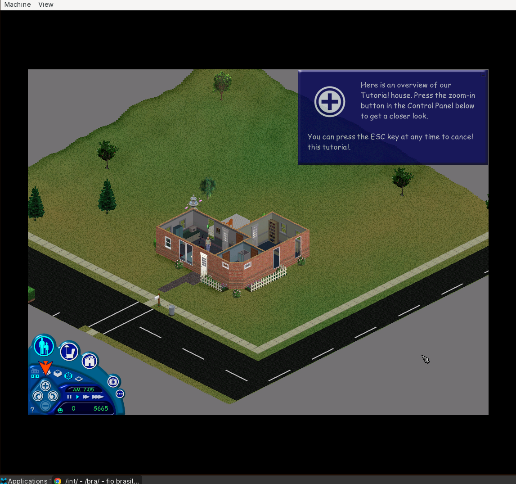Click the zoom-in plus button in control panel
Screen dimensions: 516x484
[45, 386]
